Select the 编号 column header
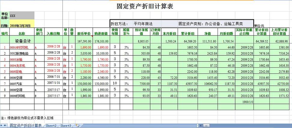 [5, 32]
